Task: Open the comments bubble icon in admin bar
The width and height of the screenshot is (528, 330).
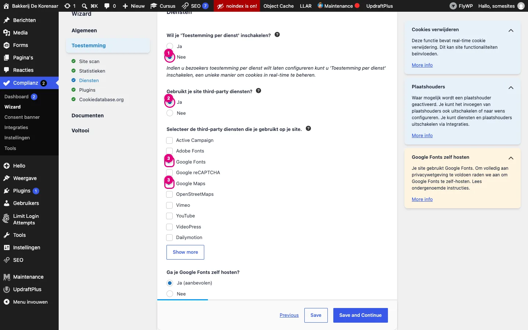Action: pos(107,6)
